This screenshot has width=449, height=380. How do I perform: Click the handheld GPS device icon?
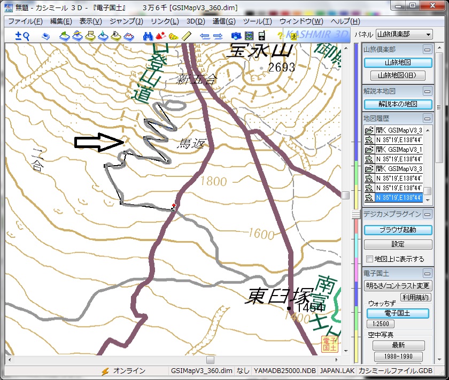pos(262,36)
